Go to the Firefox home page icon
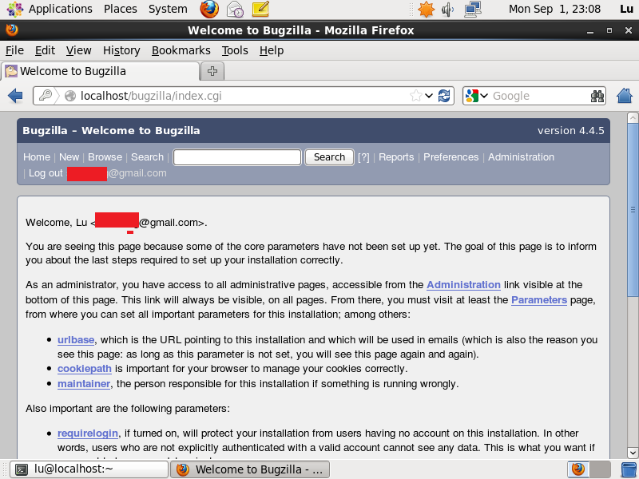The width and height of the screenshot is (639, 479). click(x=624, y=96)
